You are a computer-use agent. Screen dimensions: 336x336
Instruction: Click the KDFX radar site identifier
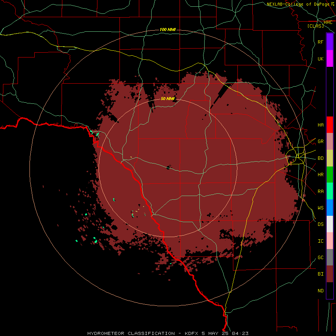tap(192, 333)
